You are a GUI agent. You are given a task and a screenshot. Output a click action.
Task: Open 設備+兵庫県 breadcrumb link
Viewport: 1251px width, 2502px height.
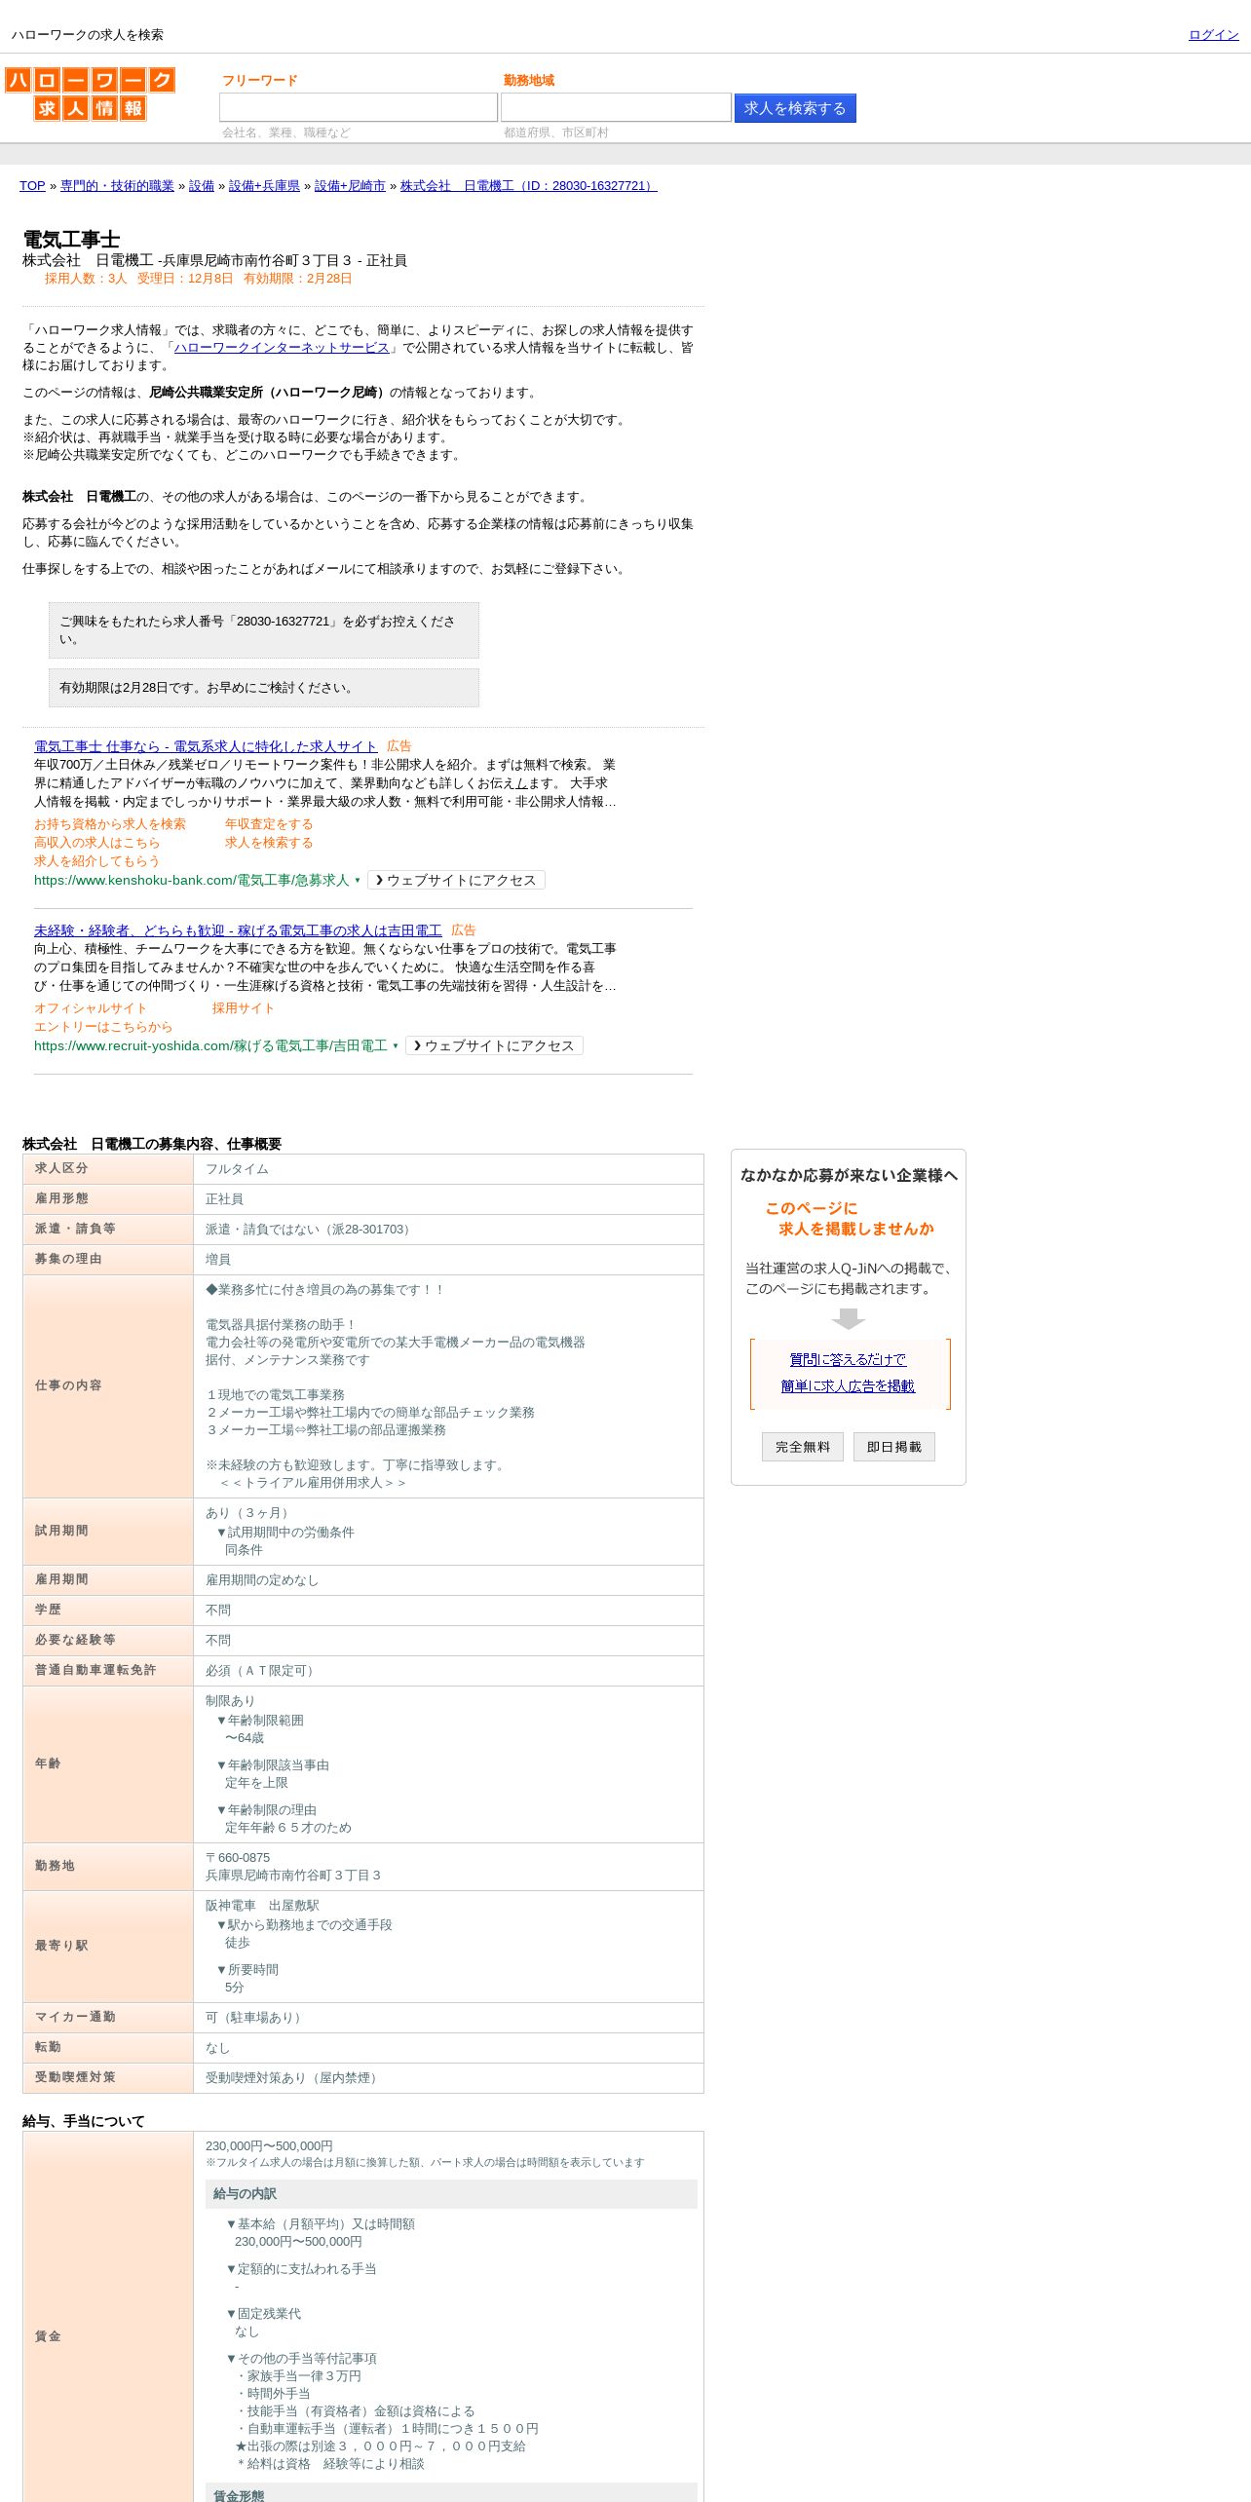click(264, 186)
